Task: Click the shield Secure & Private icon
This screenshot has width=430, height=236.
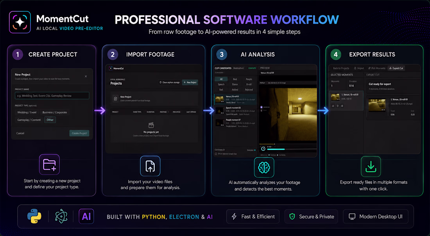Action: (292, 216)
